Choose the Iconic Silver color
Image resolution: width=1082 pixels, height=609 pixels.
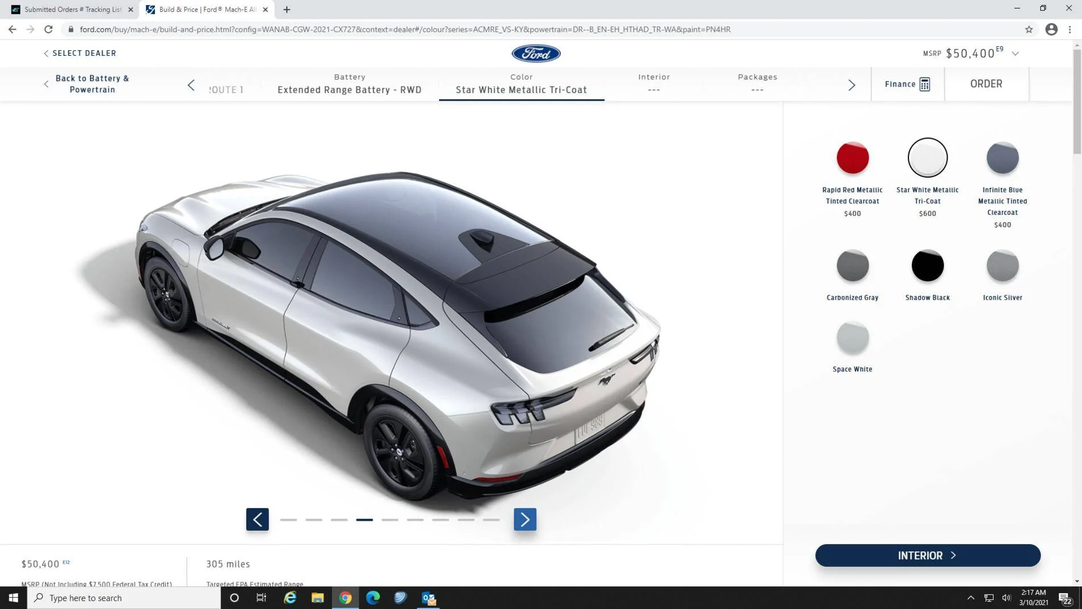pyautogui.click(x=1002, y=265)
